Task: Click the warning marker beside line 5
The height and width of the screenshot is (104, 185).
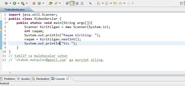Action: click(x=1, y=31)
